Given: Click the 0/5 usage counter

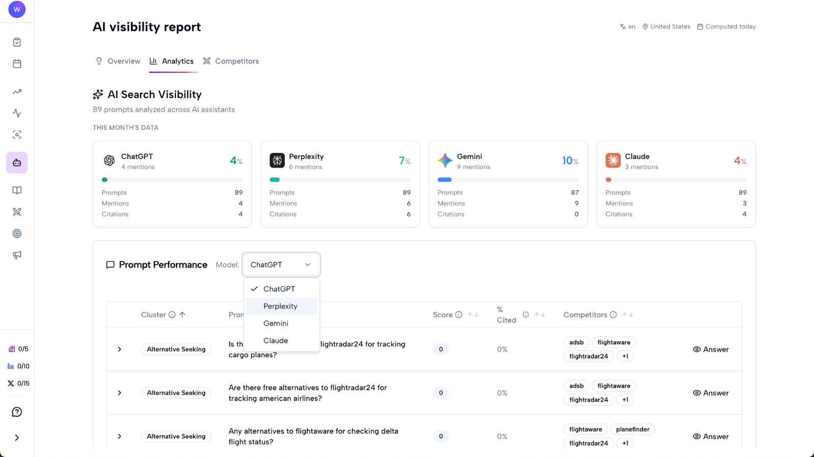Looking at the screenshot, I should (x=18, y=349).
